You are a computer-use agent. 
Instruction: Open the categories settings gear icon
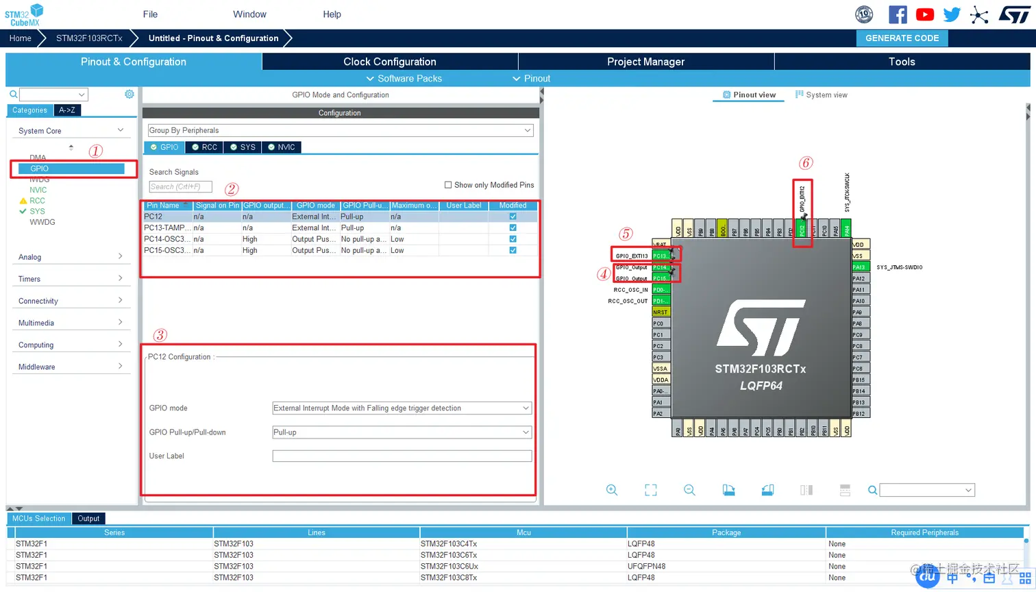tap(129, 95)
